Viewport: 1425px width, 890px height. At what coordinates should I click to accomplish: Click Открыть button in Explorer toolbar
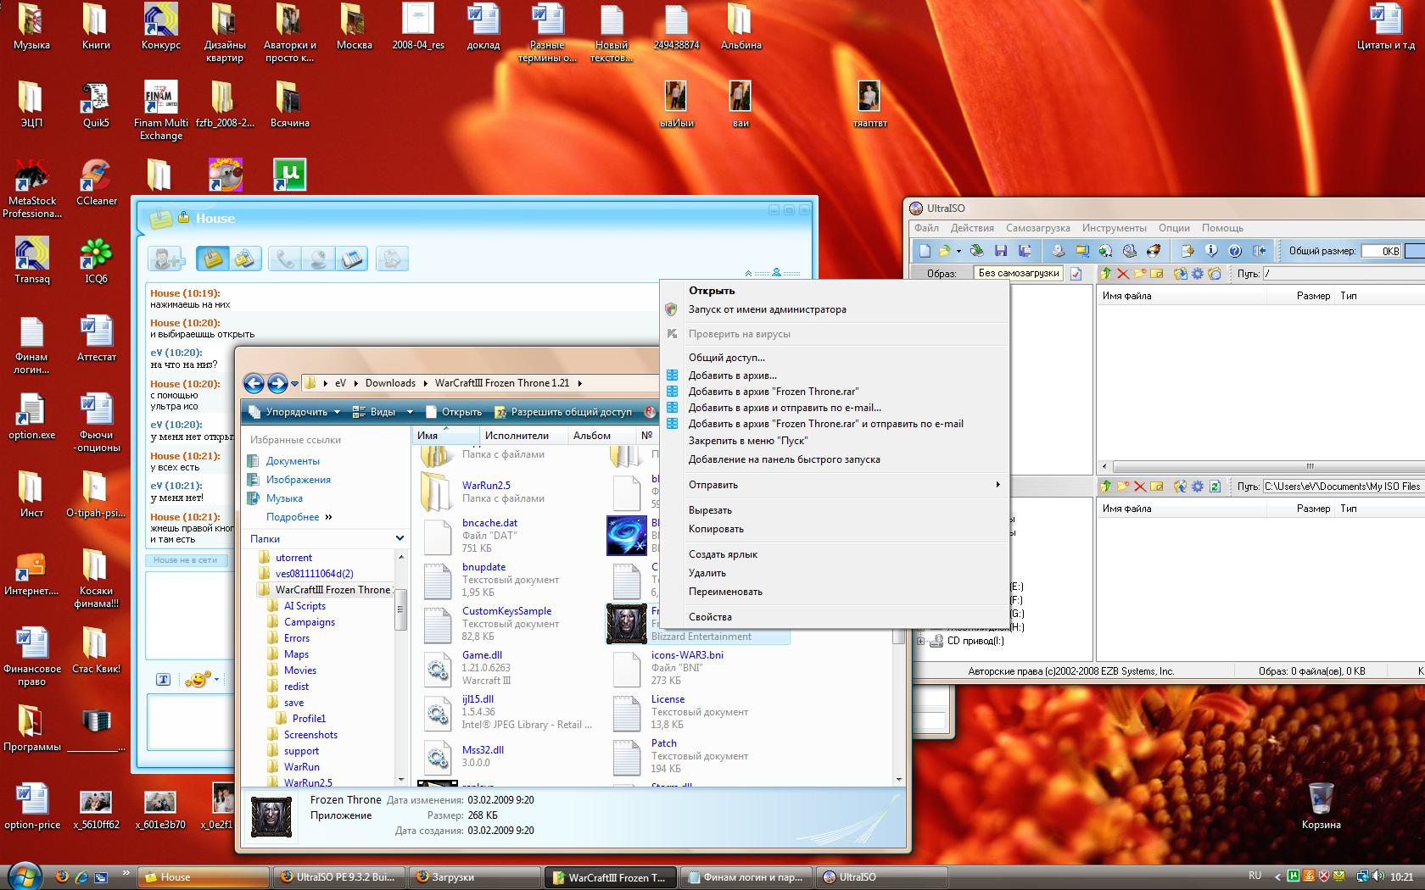pos(453,412)
